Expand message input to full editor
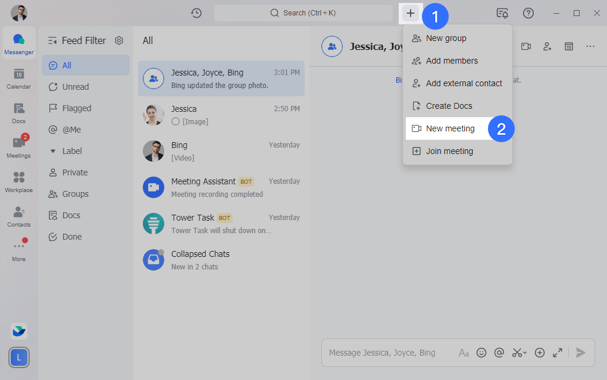 (x=558, y=353)
